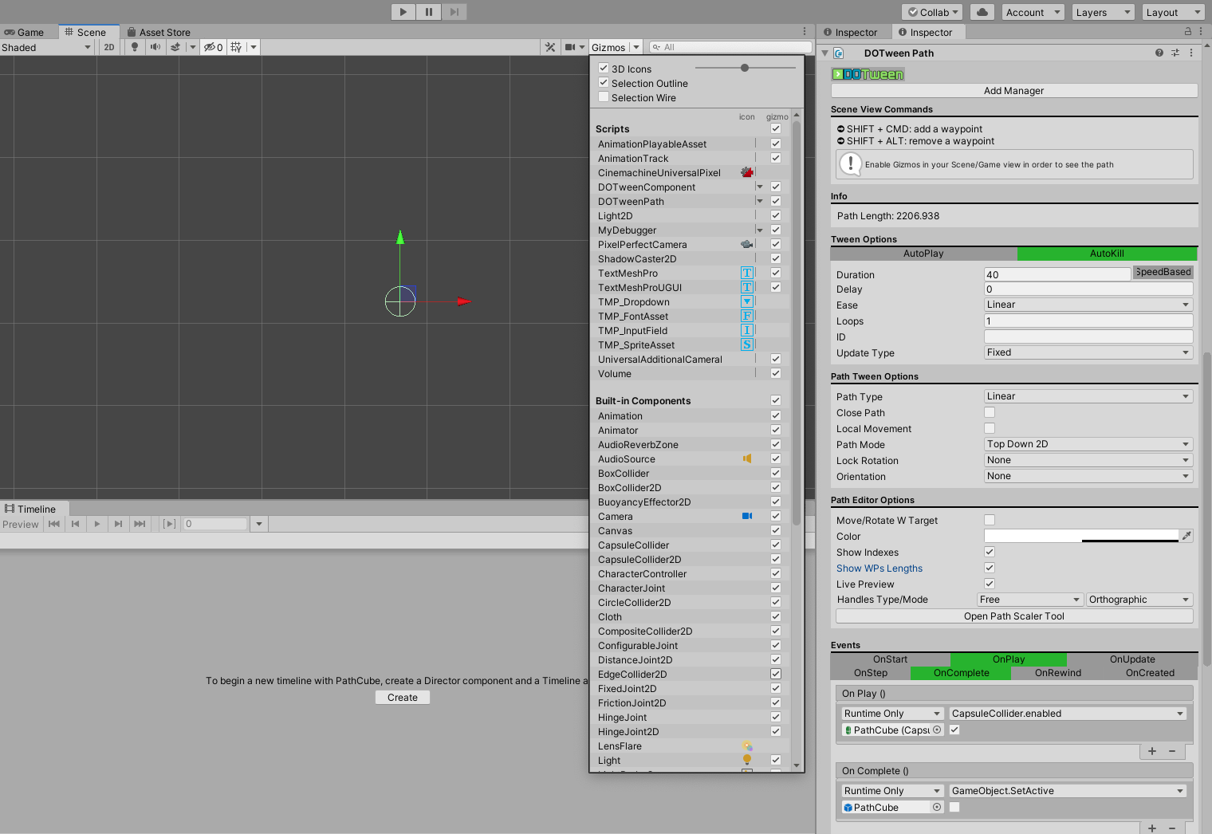Open the Layers dropdown in toolbar

pyautogui.click(x=1103, y=12)
